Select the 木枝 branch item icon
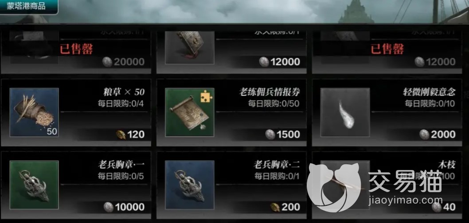 [x=345, y=185]
